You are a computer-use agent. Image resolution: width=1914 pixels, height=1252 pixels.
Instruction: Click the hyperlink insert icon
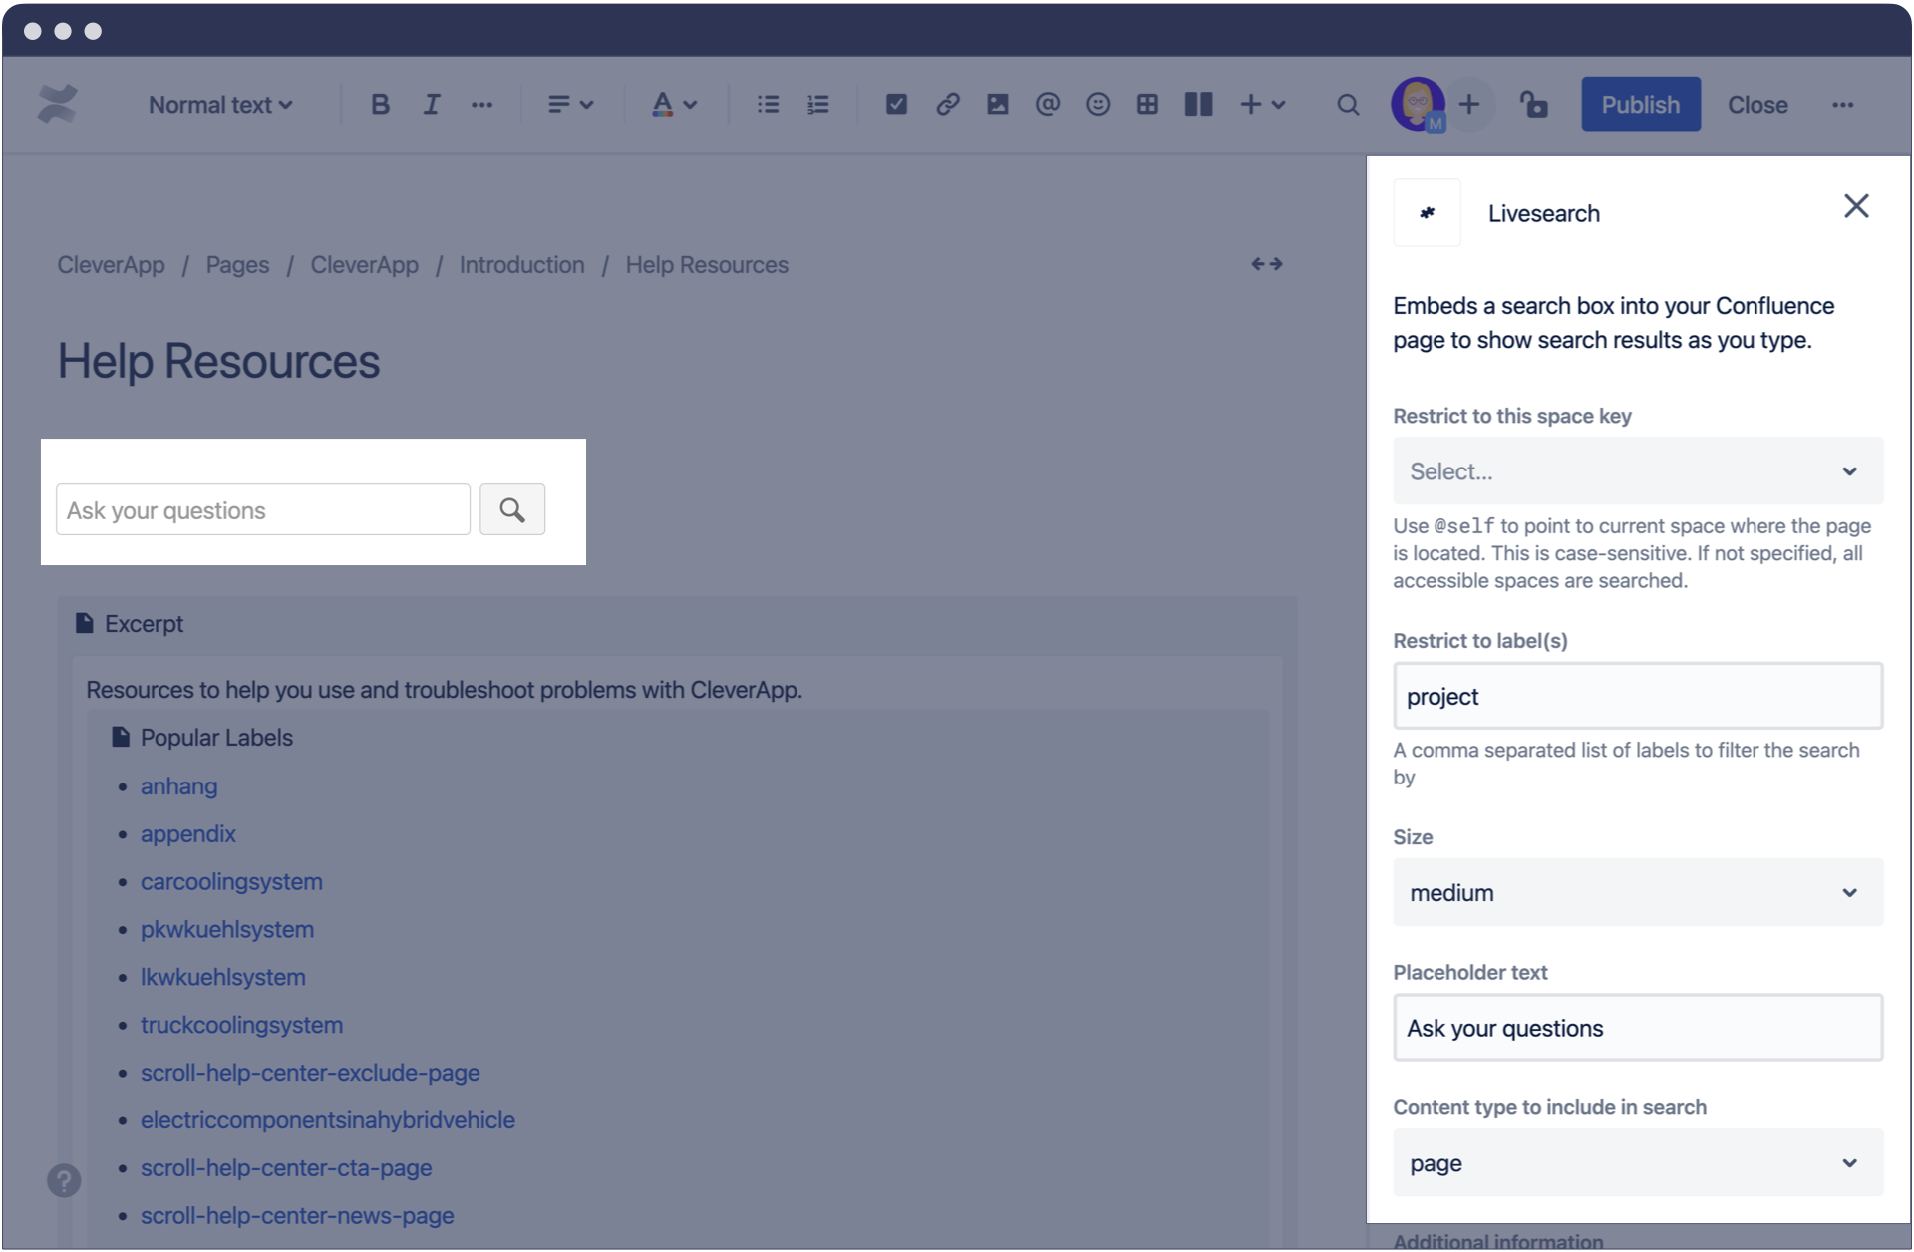coord(946,105)
